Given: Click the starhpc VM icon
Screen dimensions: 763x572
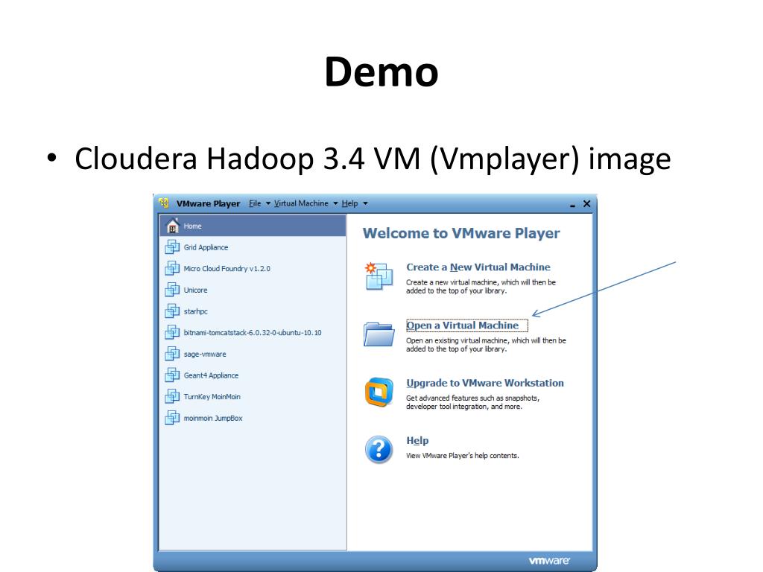Looking at the screenshot, I should (172, 311).
